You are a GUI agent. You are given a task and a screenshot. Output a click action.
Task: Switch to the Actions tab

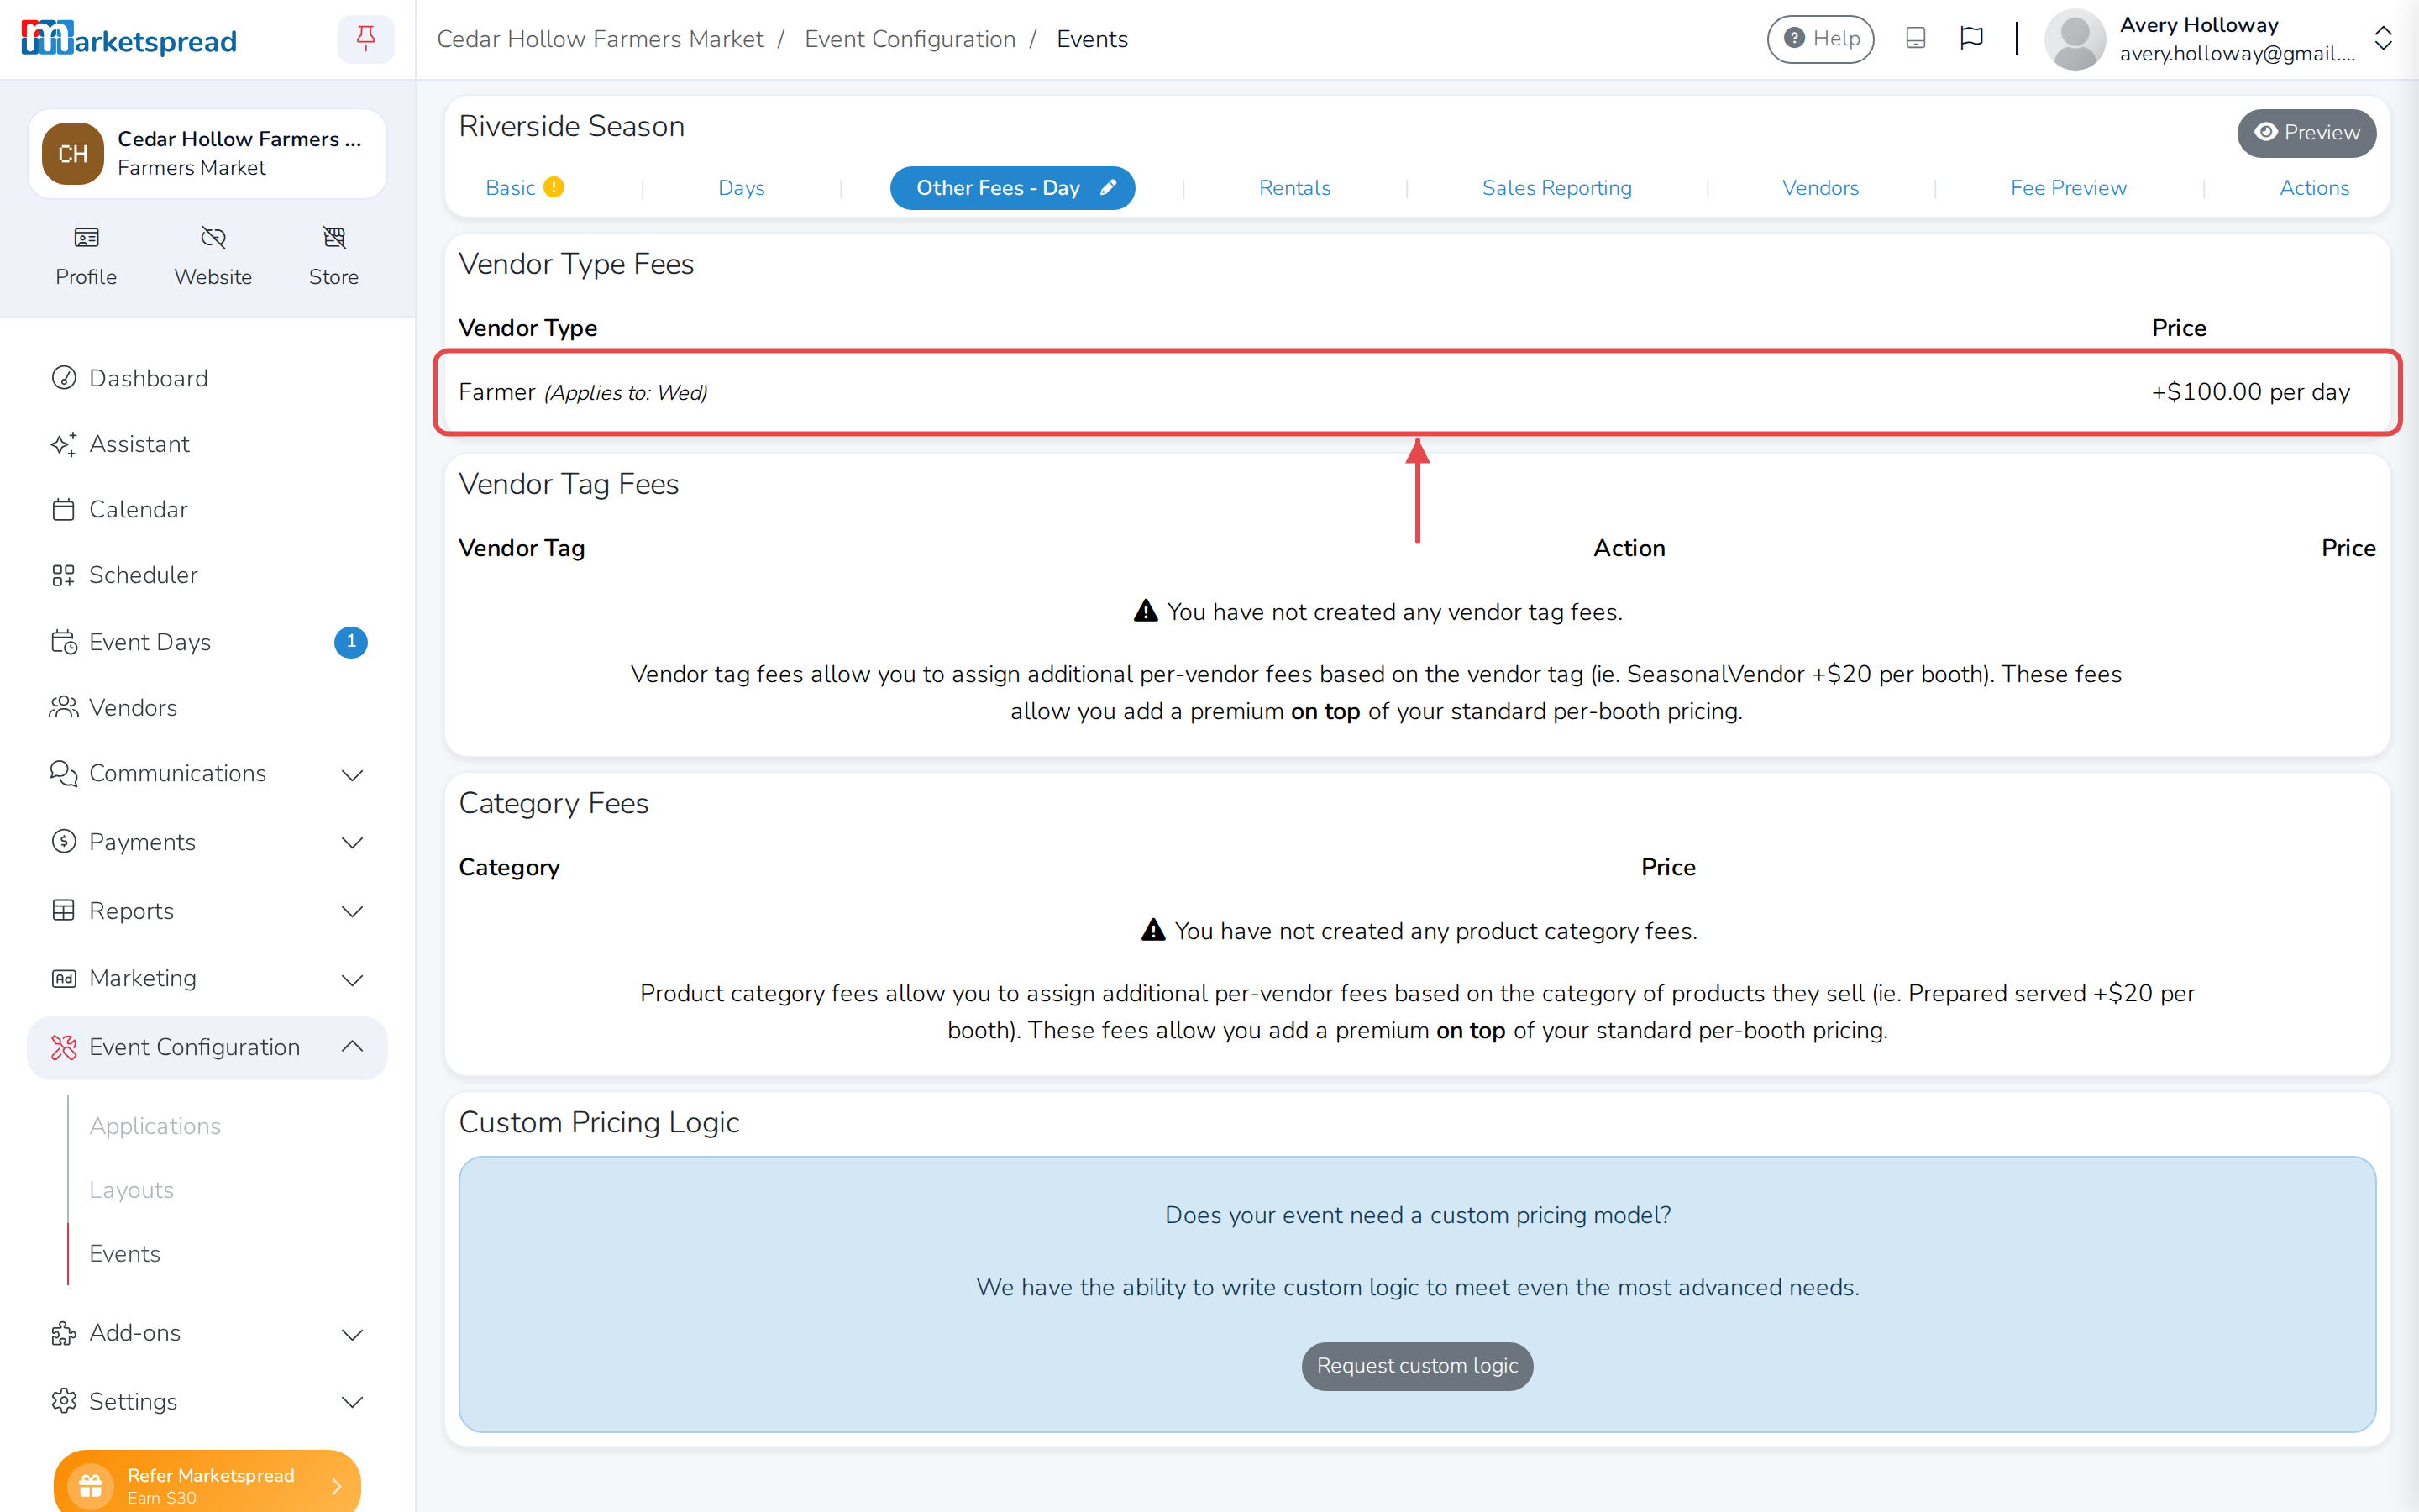click(2314, 188)
